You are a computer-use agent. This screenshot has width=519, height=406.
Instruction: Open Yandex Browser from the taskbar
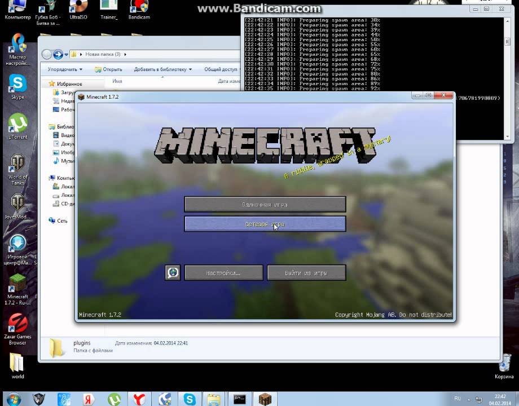139,399
